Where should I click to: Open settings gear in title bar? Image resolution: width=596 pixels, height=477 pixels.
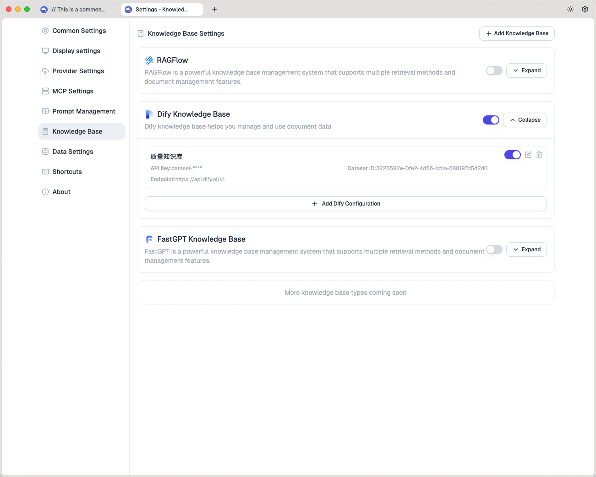[585, 9]
